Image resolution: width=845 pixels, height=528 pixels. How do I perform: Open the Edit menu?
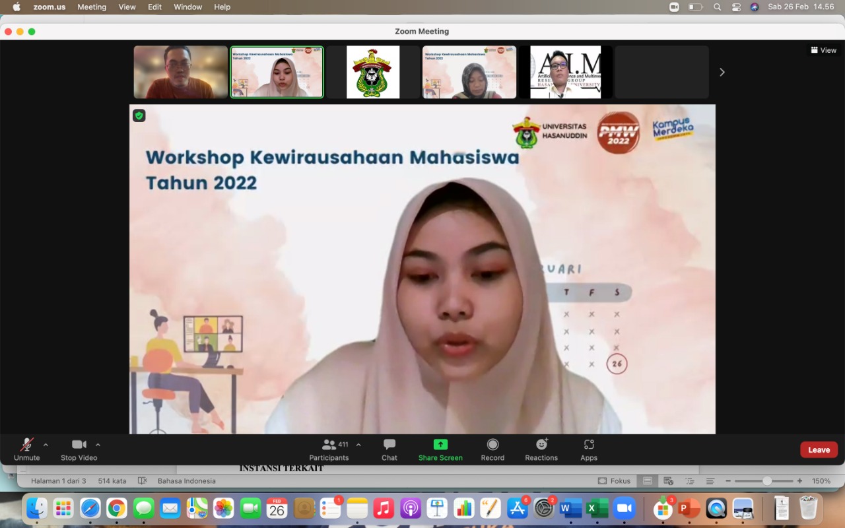155,7
